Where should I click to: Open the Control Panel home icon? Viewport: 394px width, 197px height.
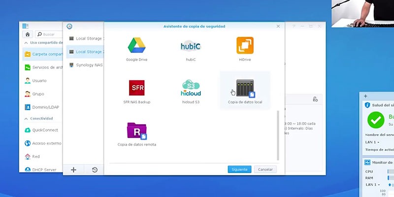[x=28, y=34]
